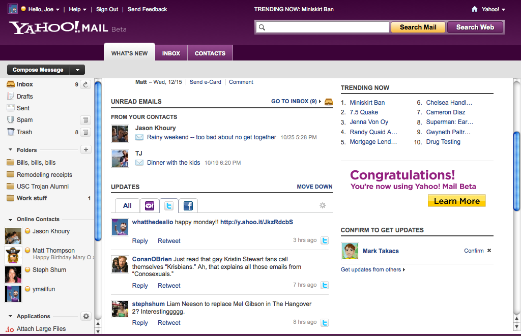
Task: Switch to the Contacts tab
Action: (210, 53)
